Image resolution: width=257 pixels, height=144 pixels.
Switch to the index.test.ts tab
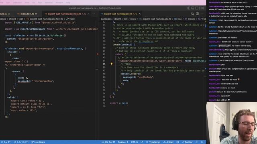pyautogui.click(x=27, y=14)
